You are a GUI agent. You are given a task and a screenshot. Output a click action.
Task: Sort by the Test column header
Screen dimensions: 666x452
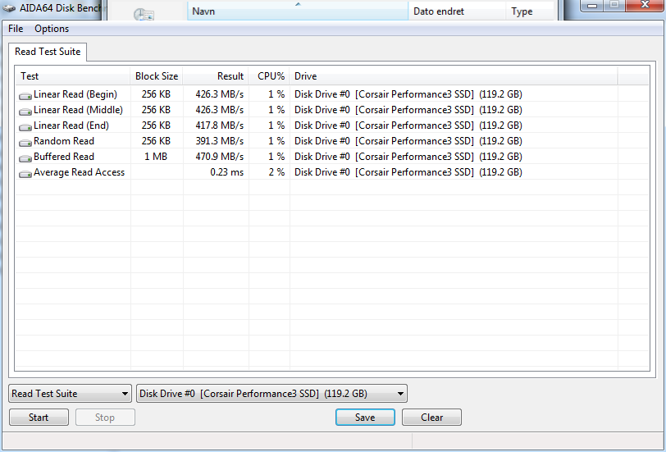(x=73, y=76)
